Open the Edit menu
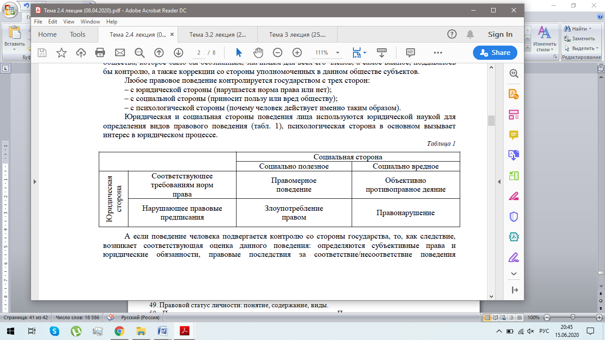605x340 pixels. [x=53, y=21]
